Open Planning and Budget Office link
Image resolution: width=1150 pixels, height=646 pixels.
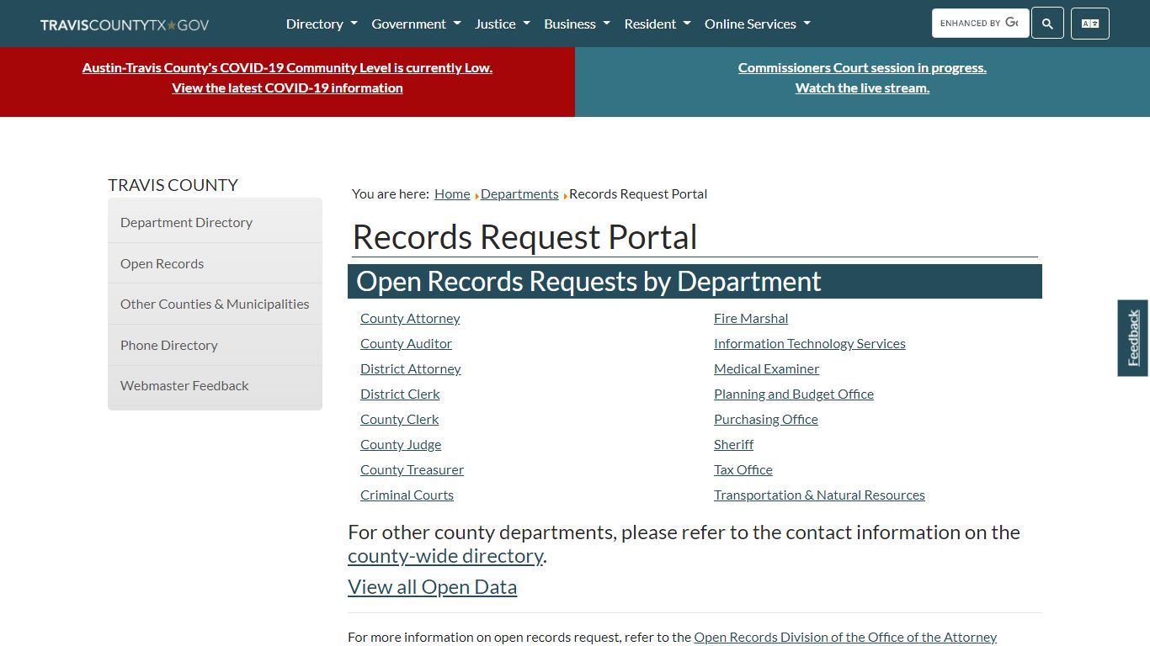click(794, 394)
